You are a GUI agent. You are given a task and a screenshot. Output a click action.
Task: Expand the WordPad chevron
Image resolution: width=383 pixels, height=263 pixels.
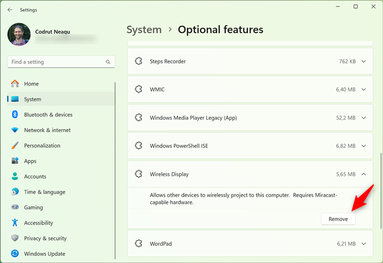(x=363, y=244)
